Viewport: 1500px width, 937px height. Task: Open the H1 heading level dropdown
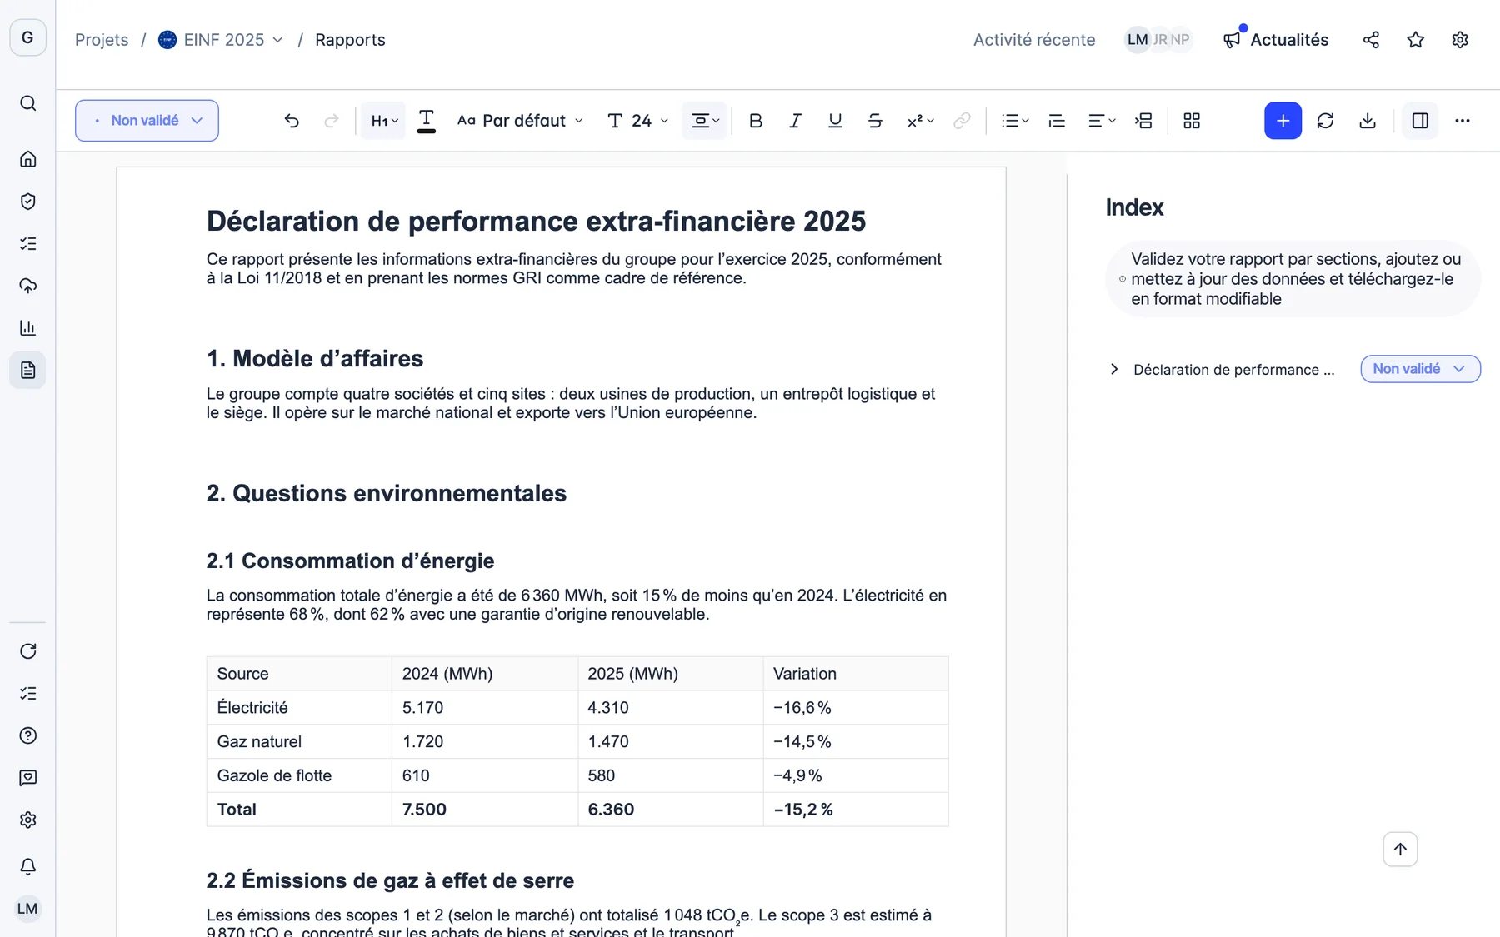click(383, 121)
